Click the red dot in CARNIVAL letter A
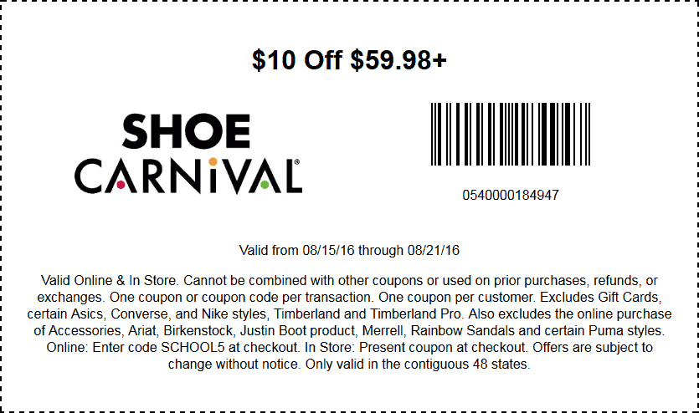699x413 pixels. (x=121, y=184)
